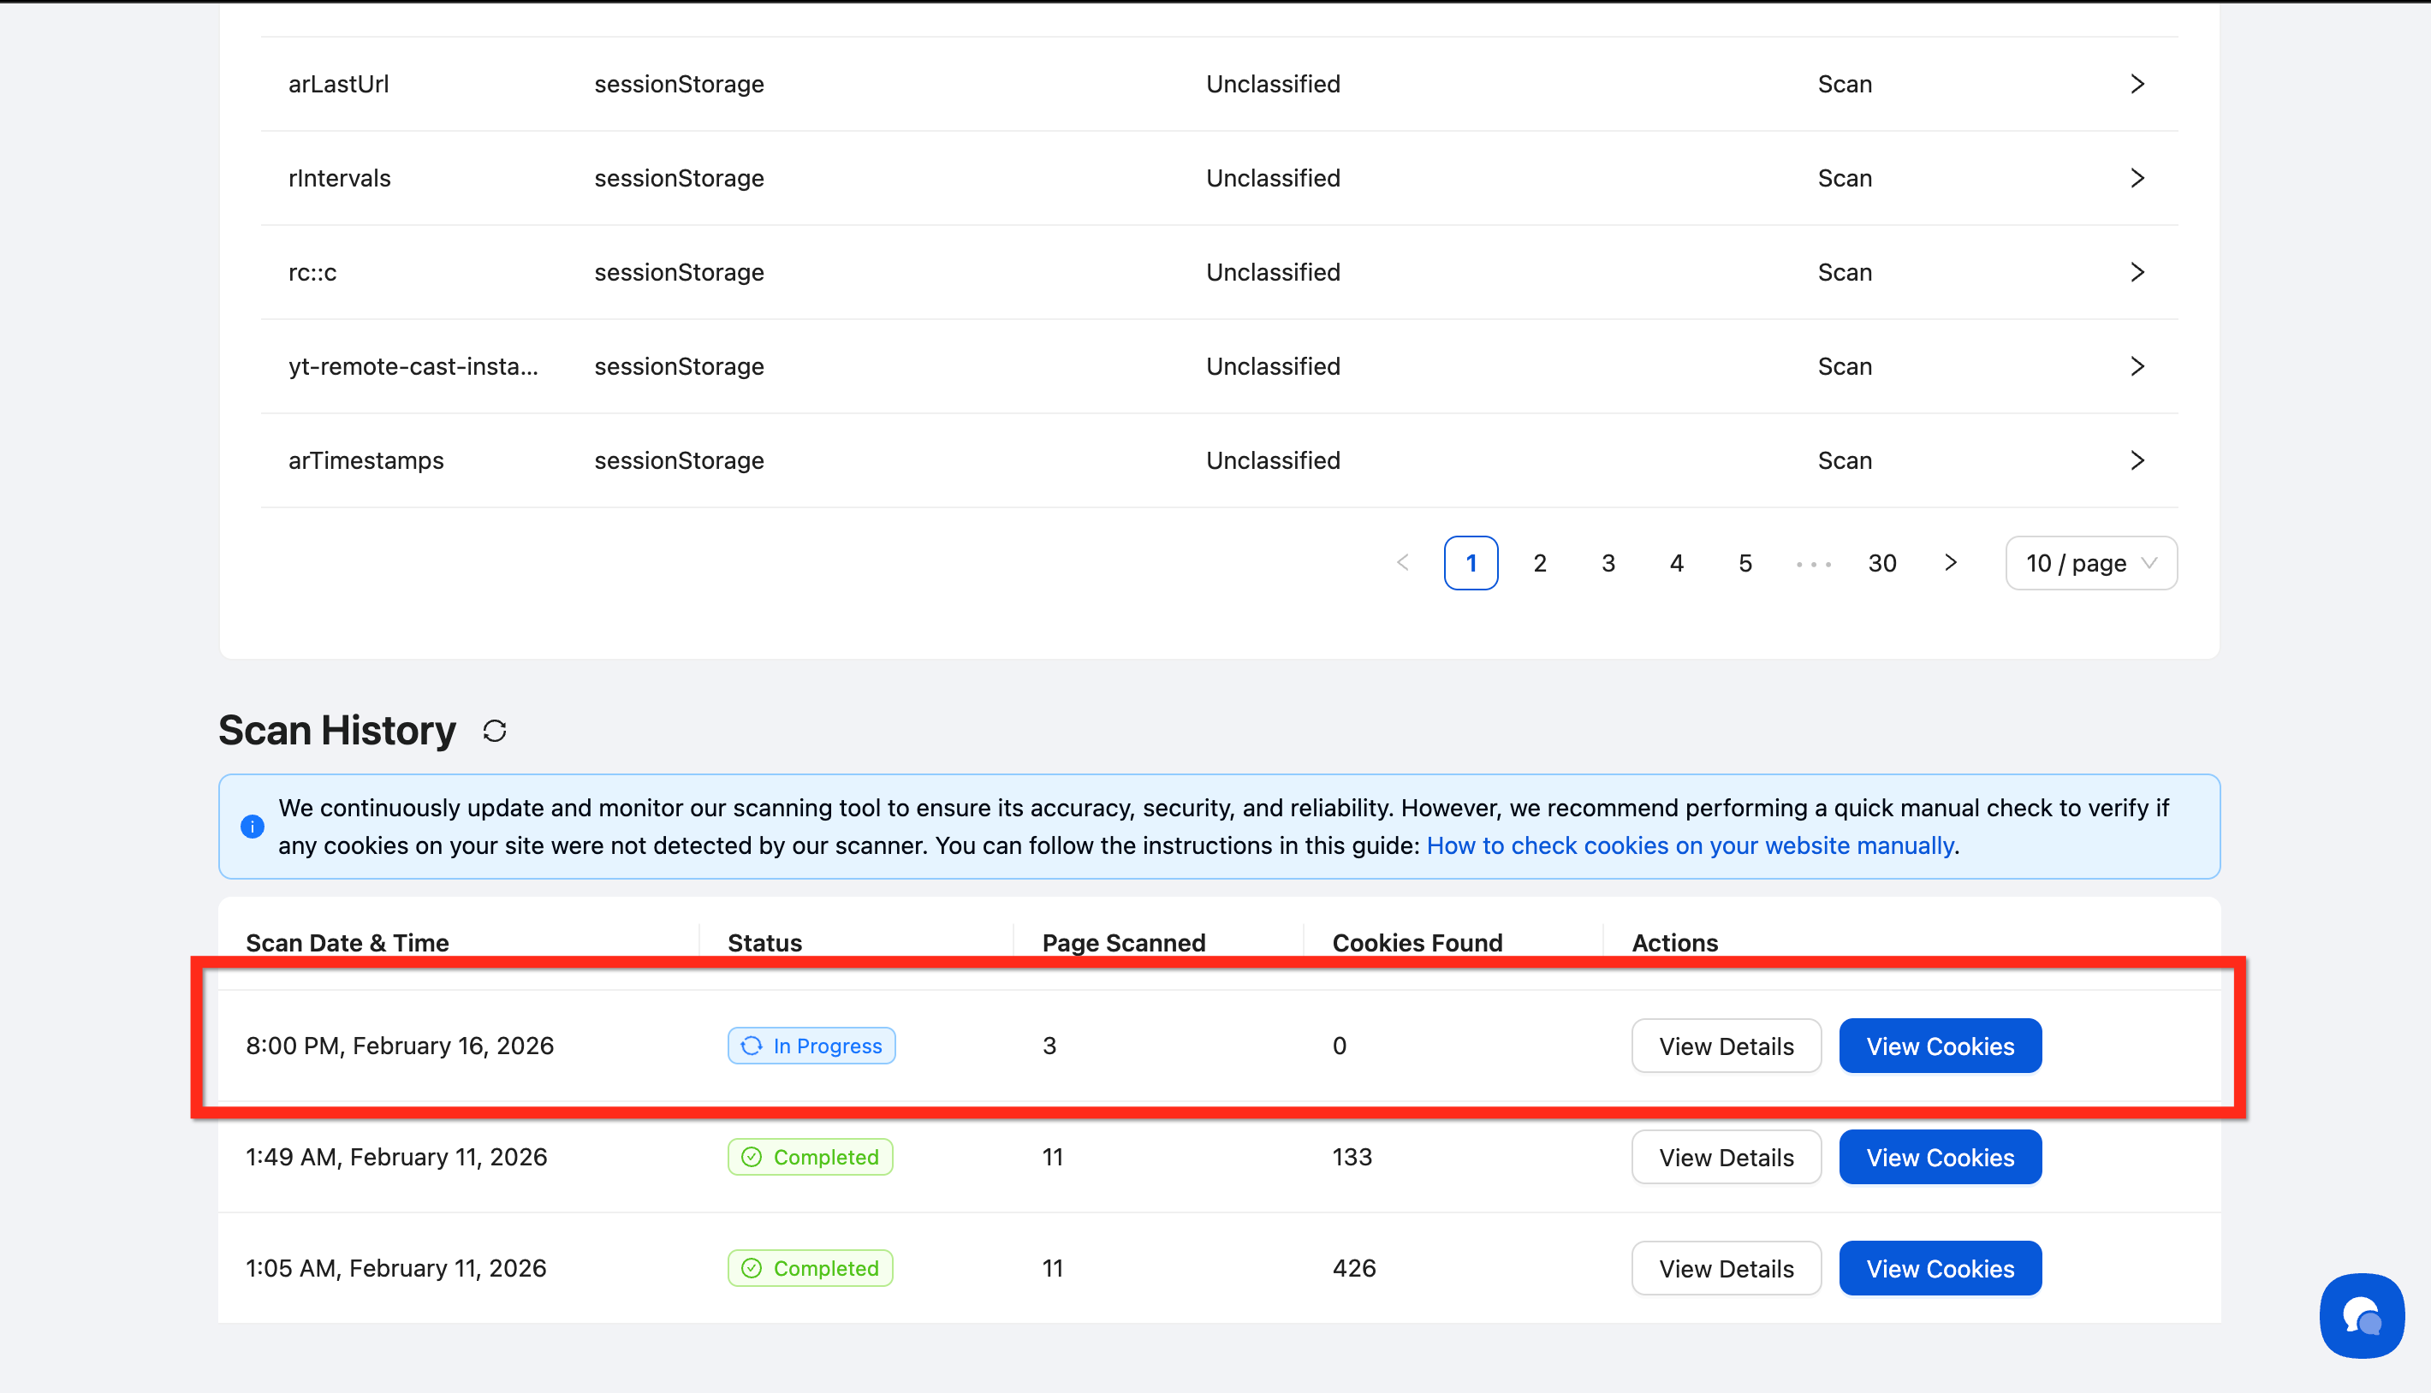View Details for February 16 scan
2431x1393 pixels.
1726,1046
